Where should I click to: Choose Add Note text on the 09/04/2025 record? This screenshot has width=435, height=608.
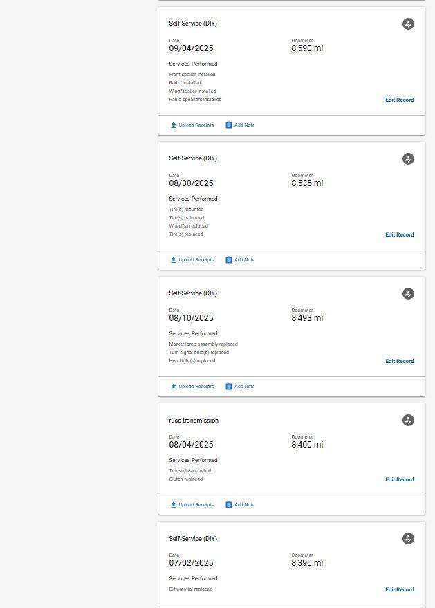pyautogui.click(x=244, y=125)
